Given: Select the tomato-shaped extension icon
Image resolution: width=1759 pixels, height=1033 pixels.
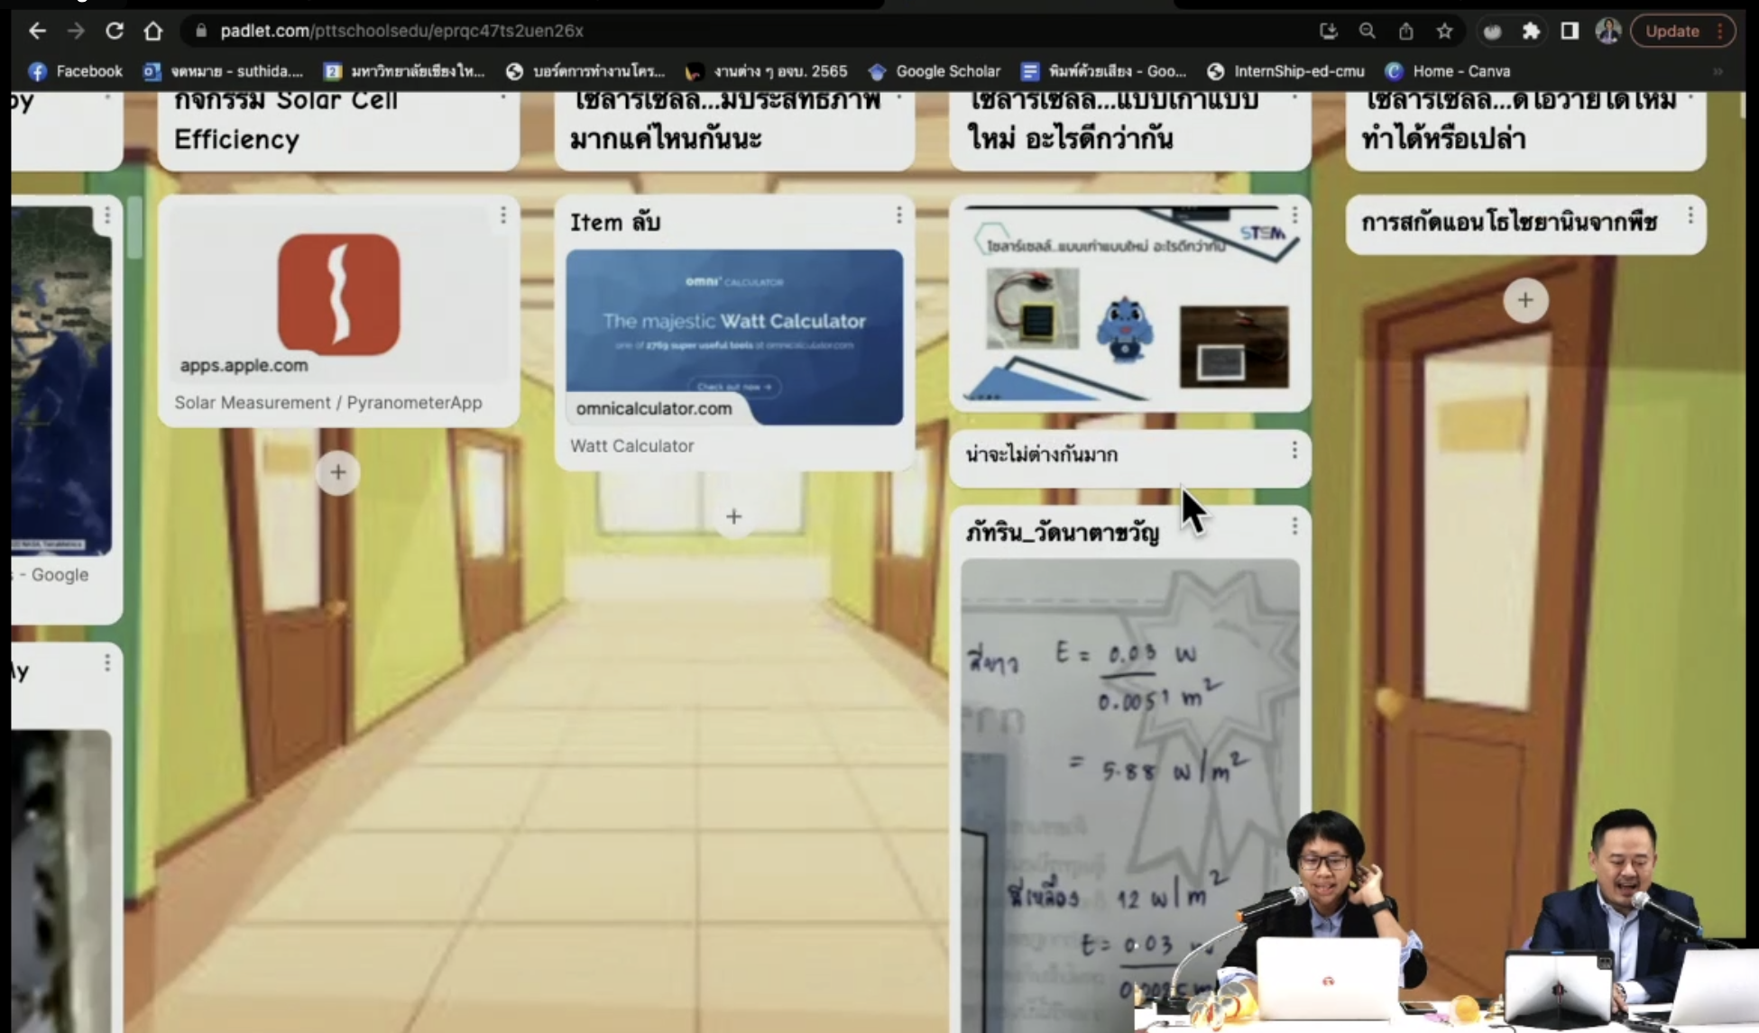Looking at the screenshot, I should pyautogui.click(x=1491, y=30).
